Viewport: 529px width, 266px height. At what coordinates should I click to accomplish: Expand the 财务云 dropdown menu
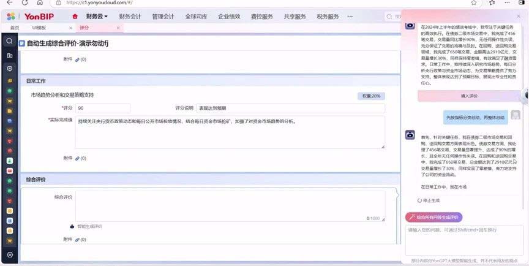pos(97,17)
